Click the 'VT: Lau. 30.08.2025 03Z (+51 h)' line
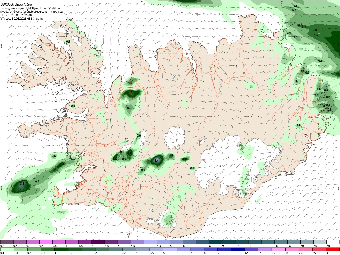The image size is (340, 255). (22, 19)
